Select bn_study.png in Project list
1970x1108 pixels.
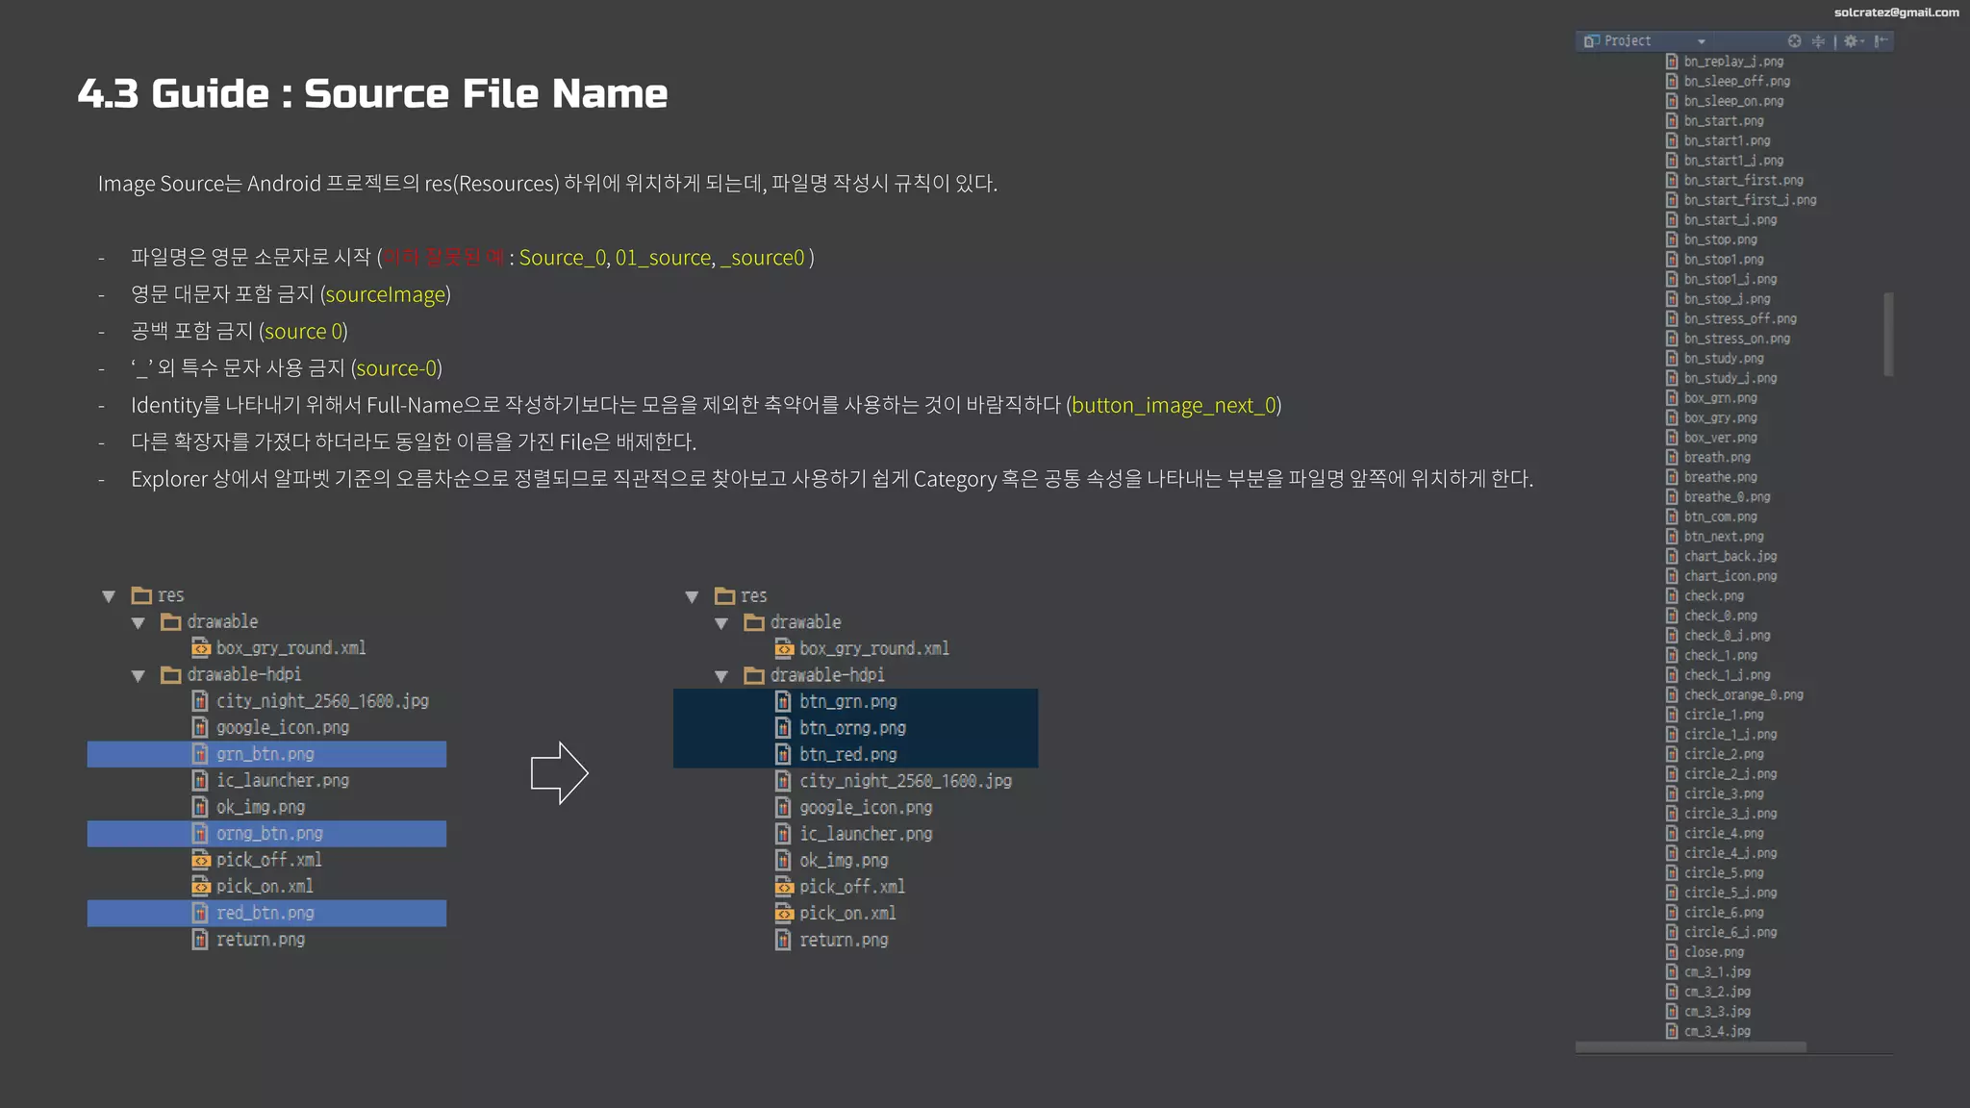(x=1724, y=359)
